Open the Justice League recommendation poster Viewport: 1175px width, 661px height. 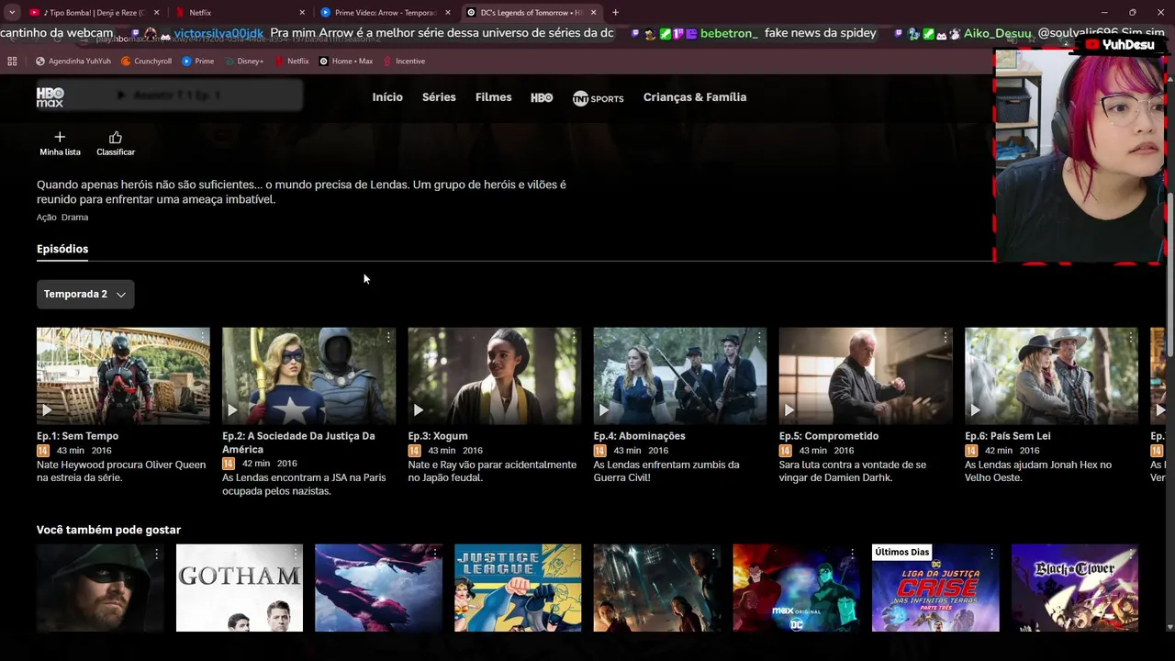click(518, 588)
